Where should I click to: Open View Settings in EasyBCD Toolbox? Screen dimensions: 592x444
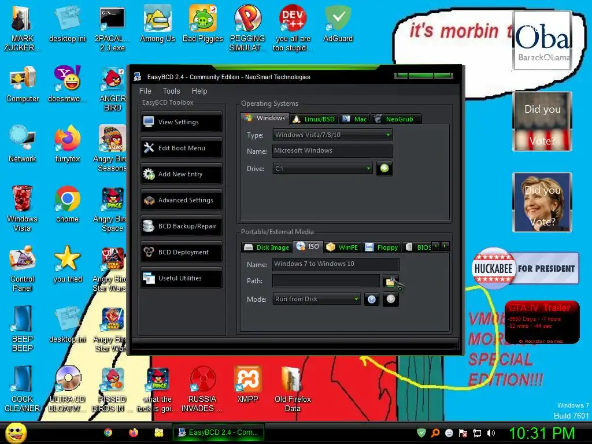182,122
